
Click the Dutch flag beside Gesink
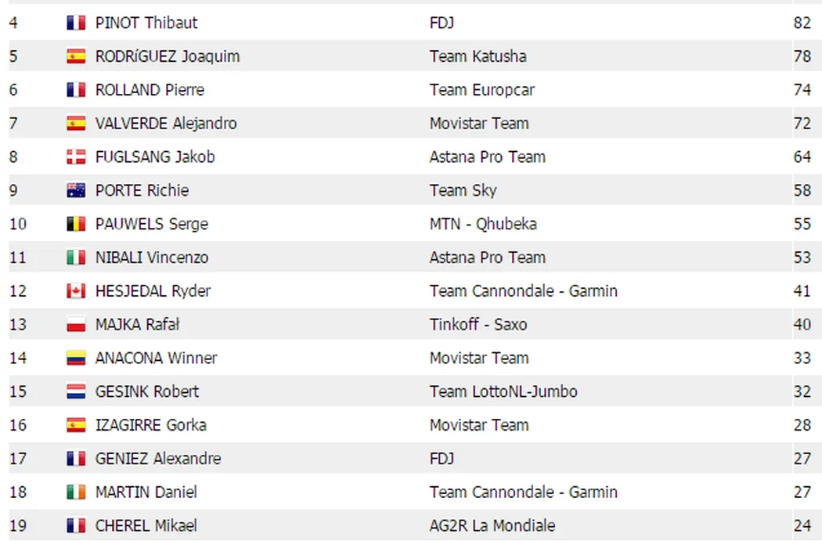point(76,392)
